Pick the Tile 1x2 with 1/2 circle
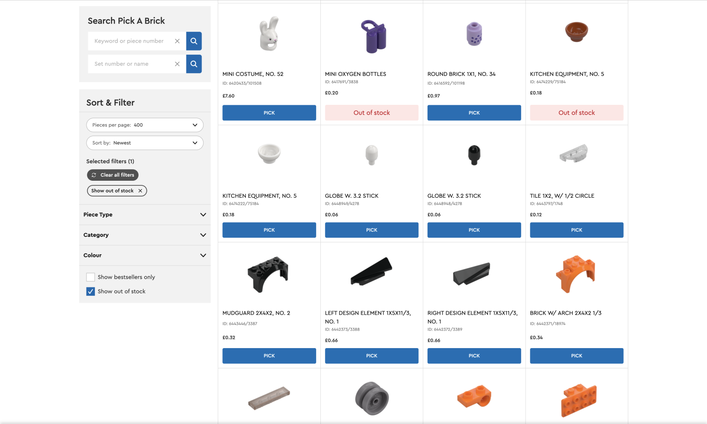Viewport: 707px width, 424px height. (x=576, y=230)
